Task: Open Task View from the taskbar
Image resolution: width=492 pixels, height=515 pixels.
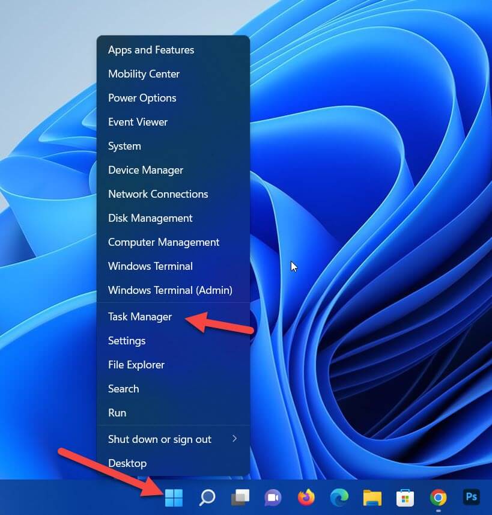Action: click(x=240, y=498)
